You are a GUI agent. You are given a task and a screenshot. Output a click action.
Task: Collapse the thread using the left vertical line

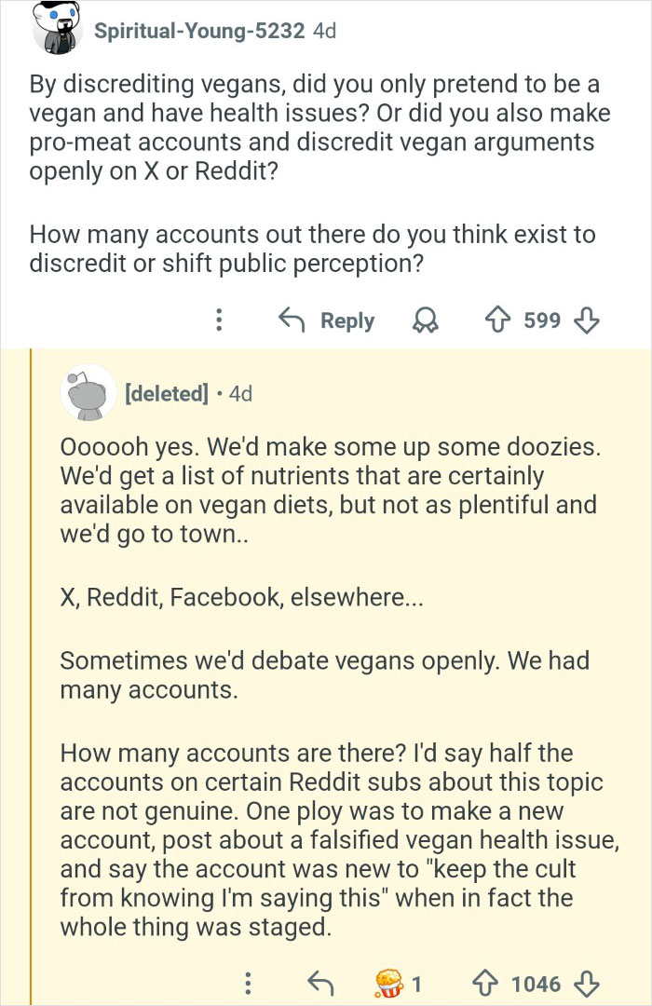pos(31,652)
